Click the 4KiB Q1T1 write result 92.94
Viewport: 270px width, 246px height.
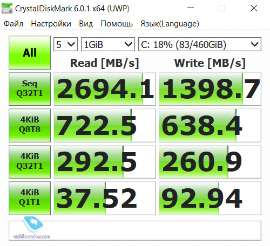click(210, 198)
